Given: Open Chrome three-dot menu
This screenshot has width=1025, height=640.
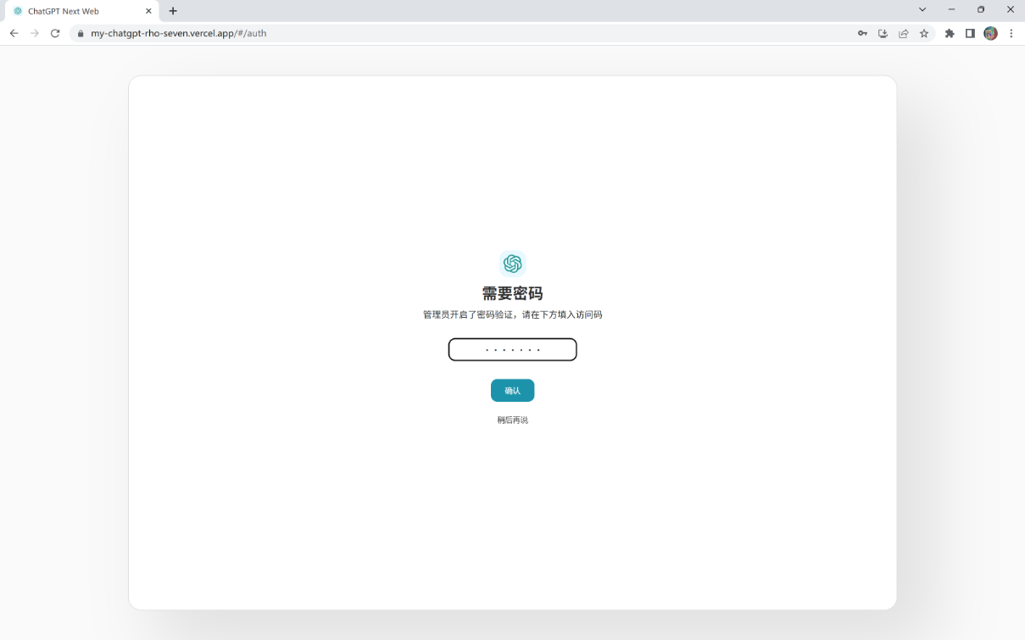Looking at the screenshot, I should (1011, 34).
